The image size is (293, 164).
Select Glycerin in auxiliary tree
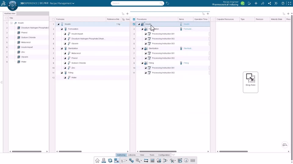(24, 57)
